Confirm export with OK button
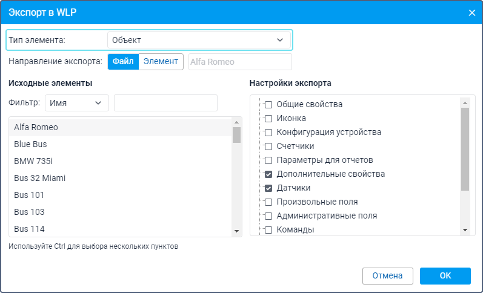This screenshot has width=483, height=293. point(445,276)
